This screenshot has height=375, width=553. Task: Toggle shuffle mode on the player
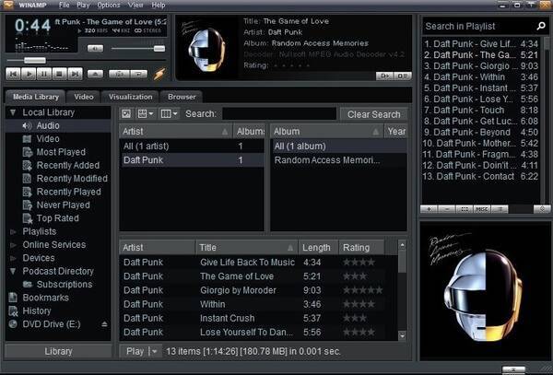117,73
